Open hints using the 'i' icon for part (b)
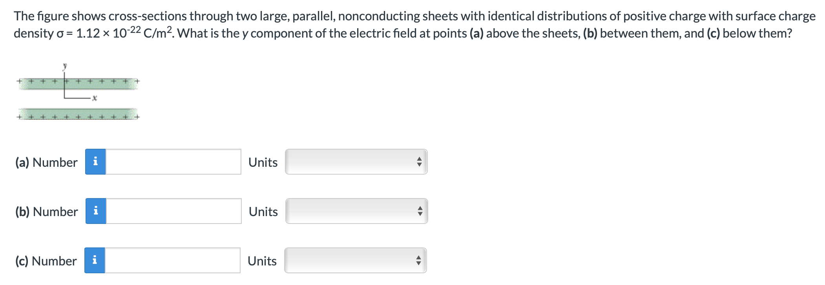This screenshot has width=825, height=285. 95,211
